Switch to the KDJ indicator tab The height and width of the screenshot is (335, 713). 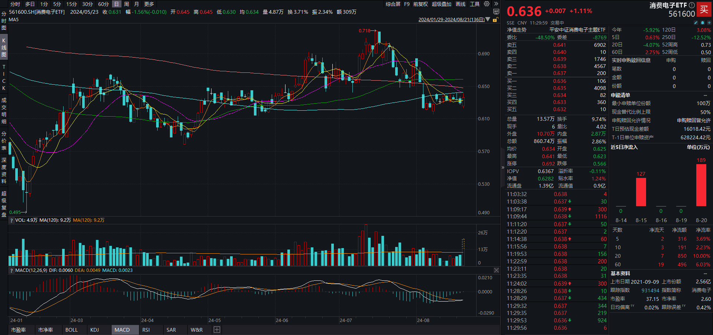click(x=94, y=330)
